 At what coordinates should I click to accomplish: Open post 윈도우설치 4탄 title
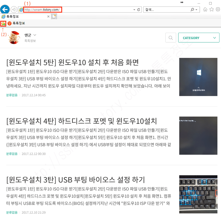[x=81, y=121]
